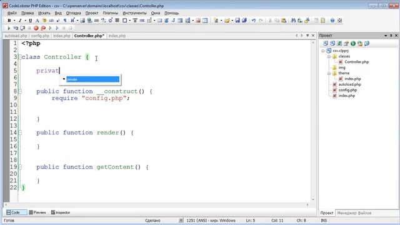Open the Проект panel options dropdown
This screenshot has width=400, height=225.
click(x=386, y=36)
